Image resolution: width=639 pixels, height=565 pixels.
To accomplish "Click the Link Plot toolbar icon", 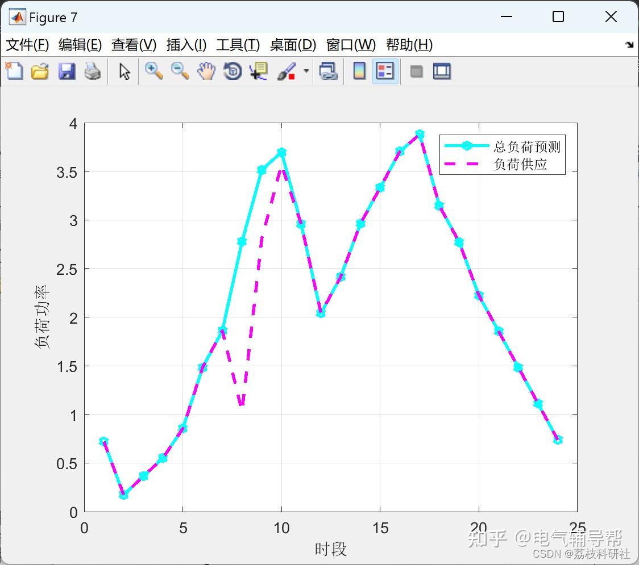I will pyautogui.click(x=329, y=71).
